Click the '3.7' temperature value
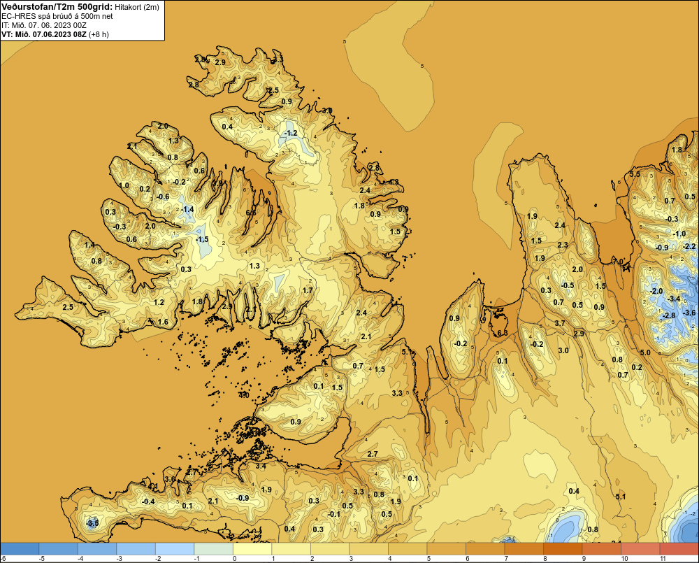The width and height of the screenshot is (699, 563). pos(560,323)
